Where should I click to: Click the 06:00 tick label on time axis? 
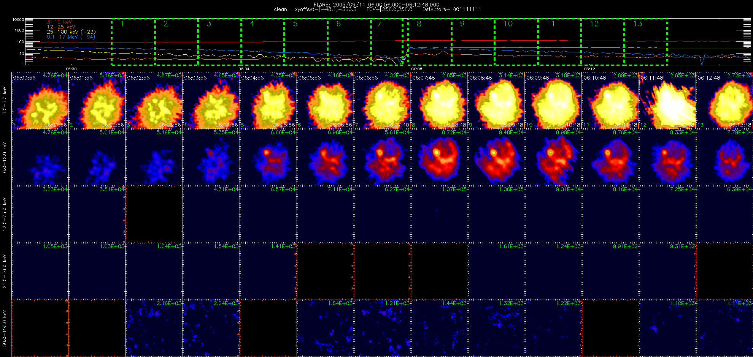71,69
